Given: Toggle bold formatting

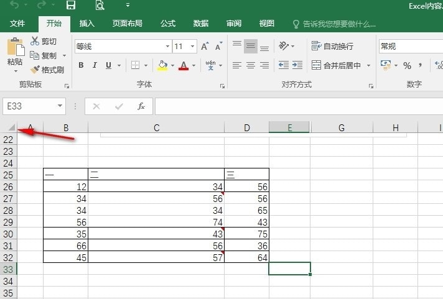Looking at the screenshot, I should [81, 65].
